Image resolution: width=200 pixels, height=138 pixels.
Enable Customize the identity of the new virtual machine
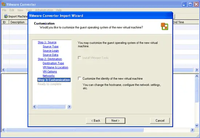pyautogui.click(x=80, y=78)
